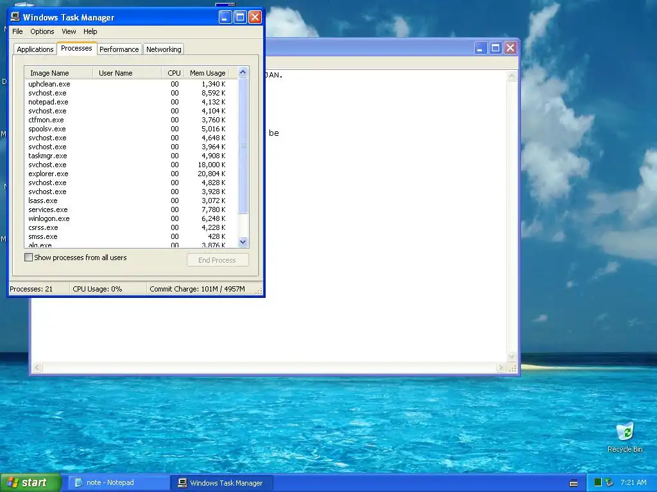Switch to the Performance tab
The image size is (657, 492).
point(119,49)
